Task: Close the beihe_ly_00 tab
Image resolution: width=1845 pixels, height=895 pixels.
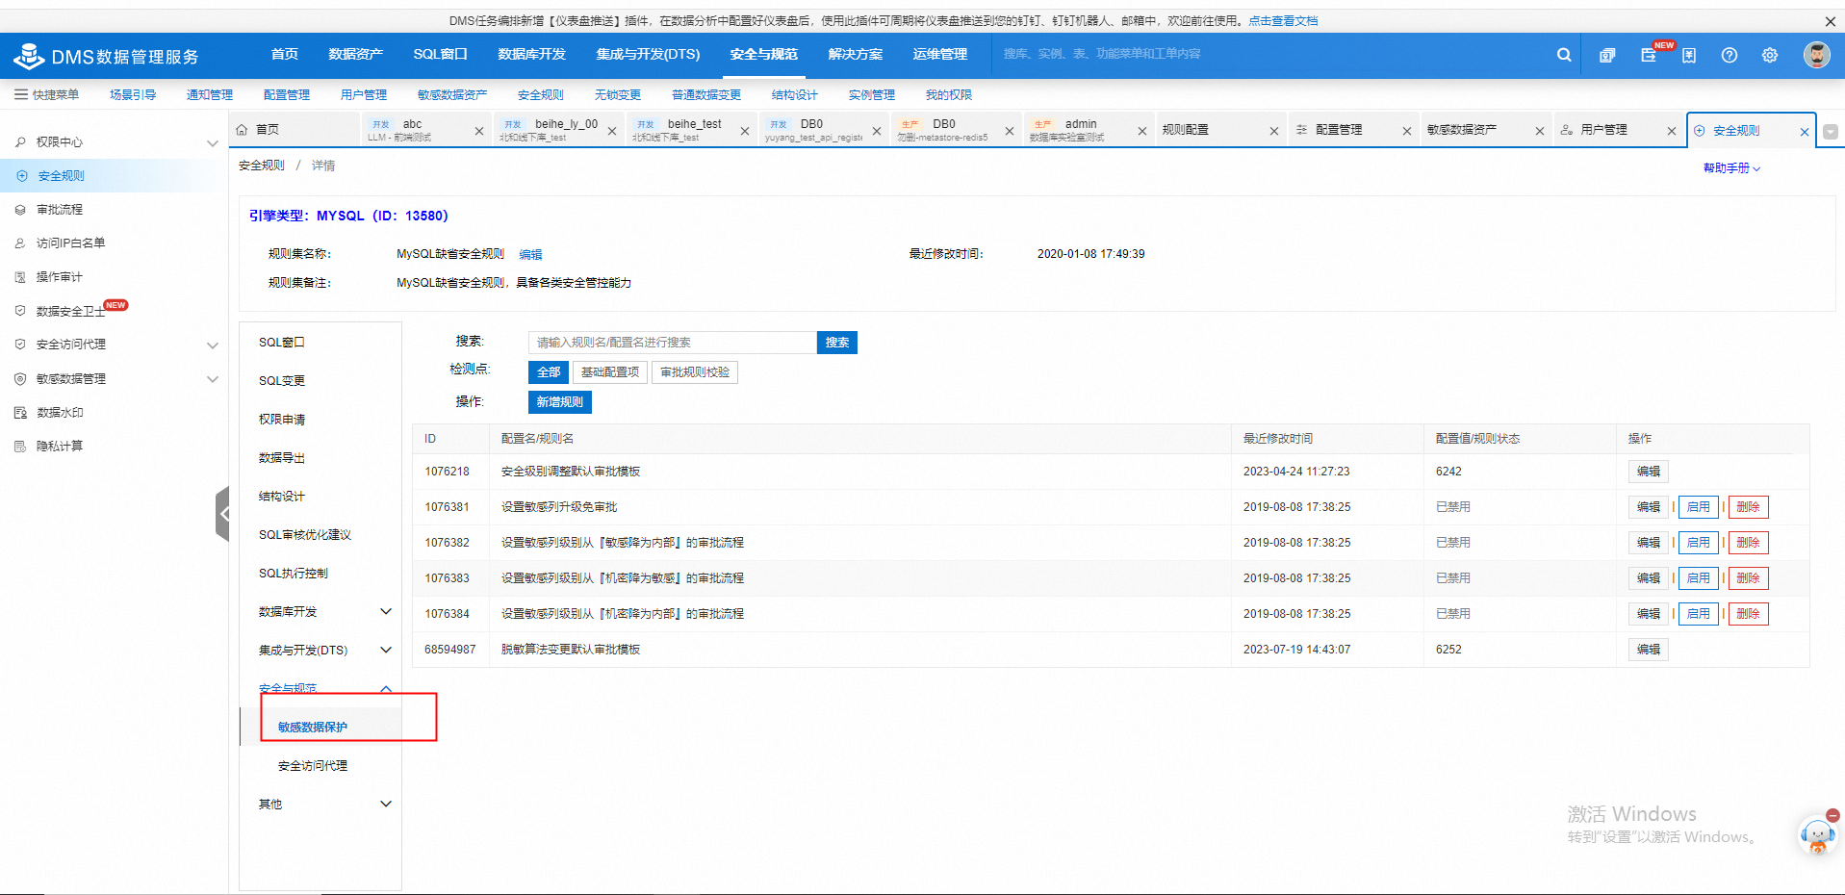Action: click(612, 131)
